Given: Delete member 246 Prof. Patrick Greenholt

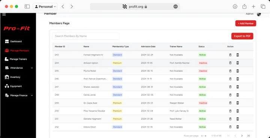Looking at the screenshot, I should coord(230,79).
